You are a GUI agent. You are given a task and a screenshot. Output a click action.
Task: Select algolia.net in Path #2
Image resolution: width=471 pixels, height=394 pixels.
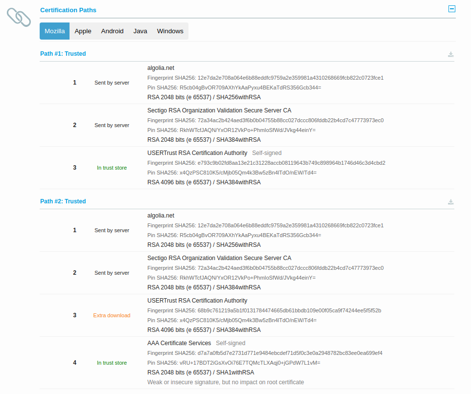pos(161,216)
